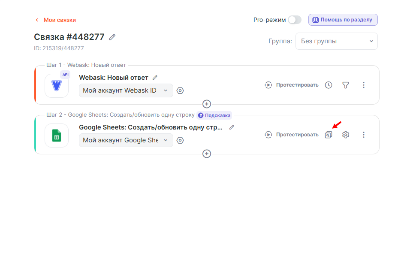Add a step below Google Sheets with plus
The width and height of the screenshot is (410, 280).
(x=207, y=154)
